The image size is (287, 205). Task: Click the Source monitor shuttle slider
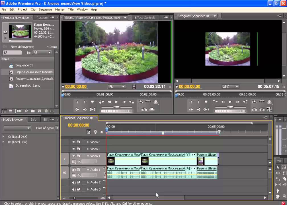click(x=116, y=106)
